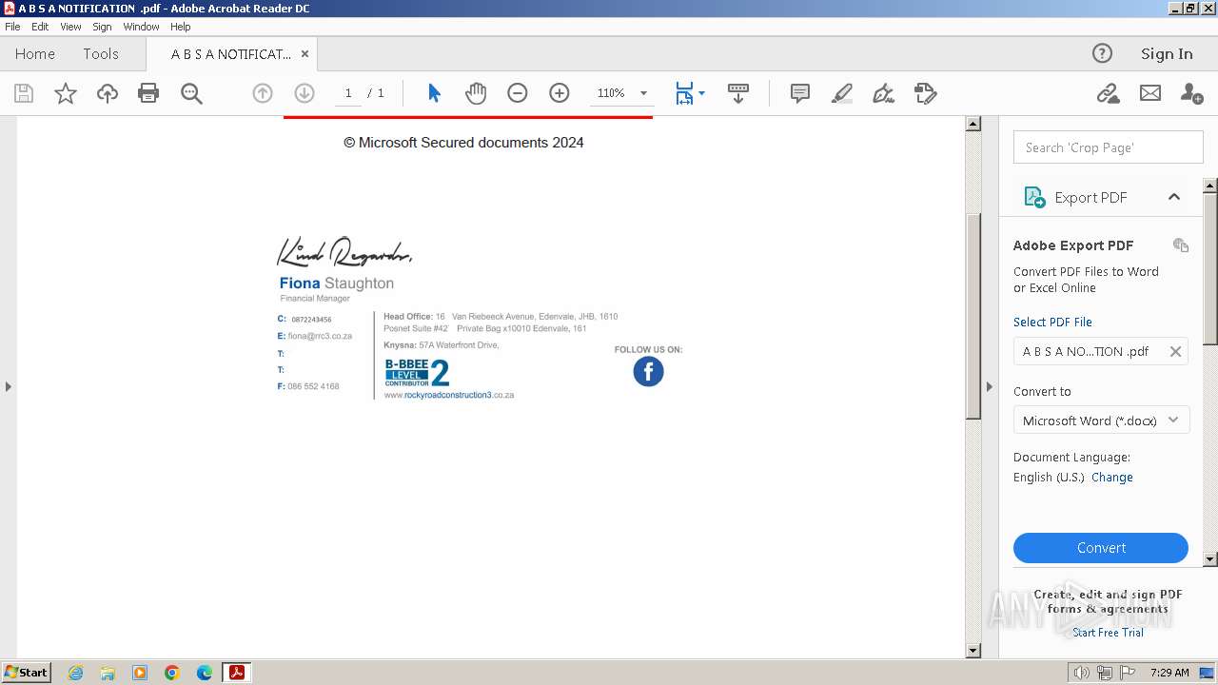
Task: Click the document scrollbar up arrow
Action: [x=972, y=124]
